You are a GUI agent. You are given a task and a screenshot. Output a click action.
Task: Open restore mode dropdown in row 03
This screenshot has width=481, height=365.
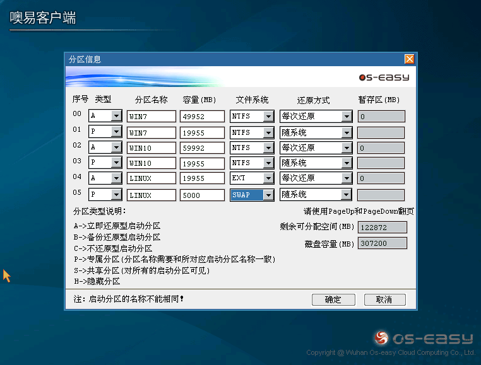346,163
